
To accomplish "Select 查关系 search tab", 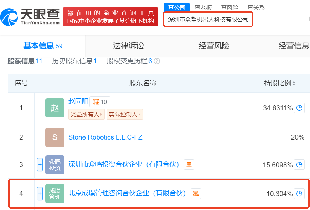I will (x=256, y=8).
